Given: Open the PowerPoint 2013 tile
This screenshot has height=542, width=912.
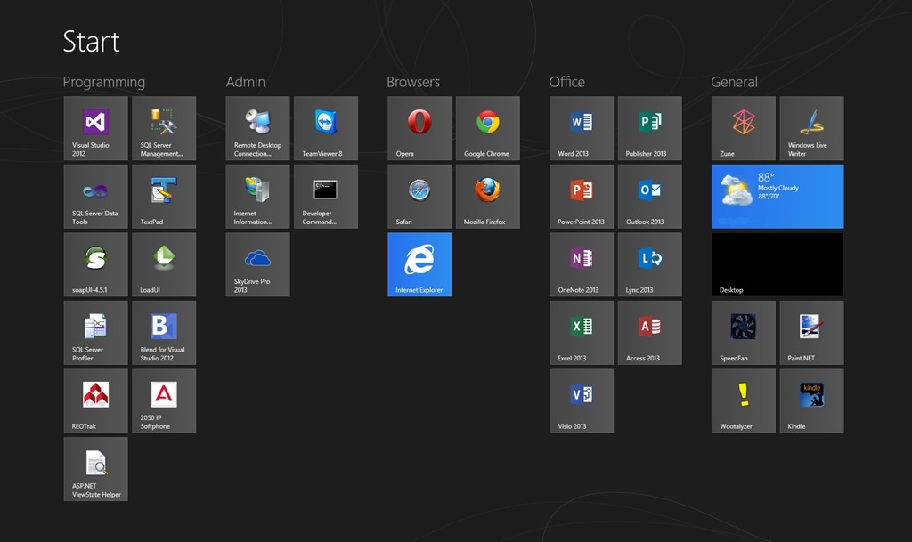Looking at the screenshot, I should pyautogui.click(x=582, y=197).
